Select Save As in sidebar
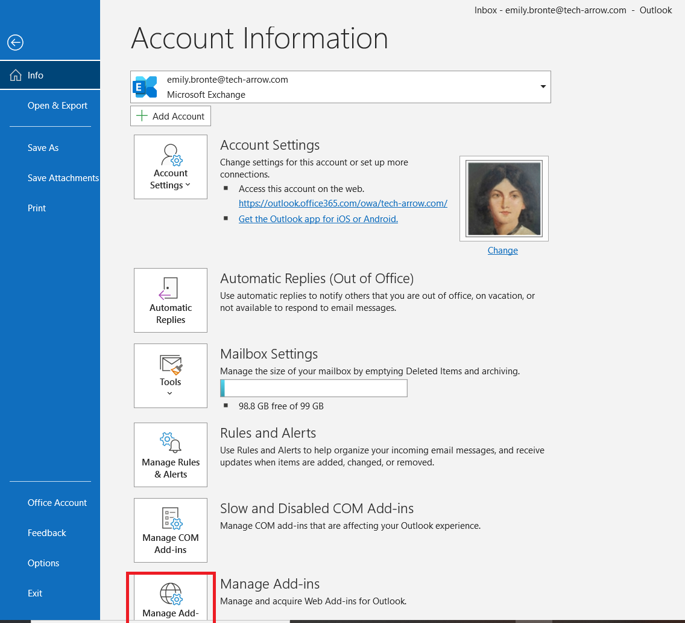 43,148
